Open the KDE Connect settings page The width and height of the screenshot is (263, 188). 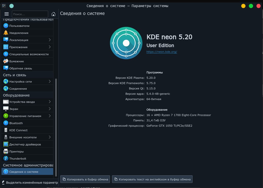point(27,130)
